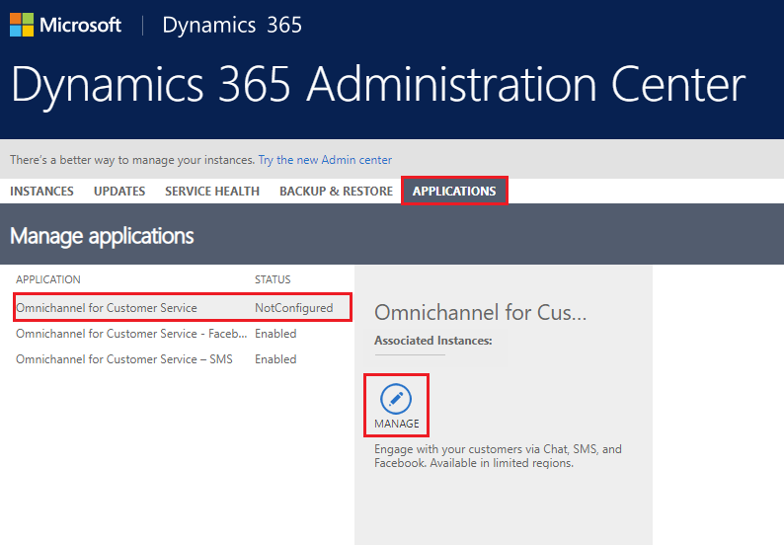The height and width of the screenshot is (545, 784).
Task: Click the MANAGE label under pencil
Action: click(x=397, y=424)
